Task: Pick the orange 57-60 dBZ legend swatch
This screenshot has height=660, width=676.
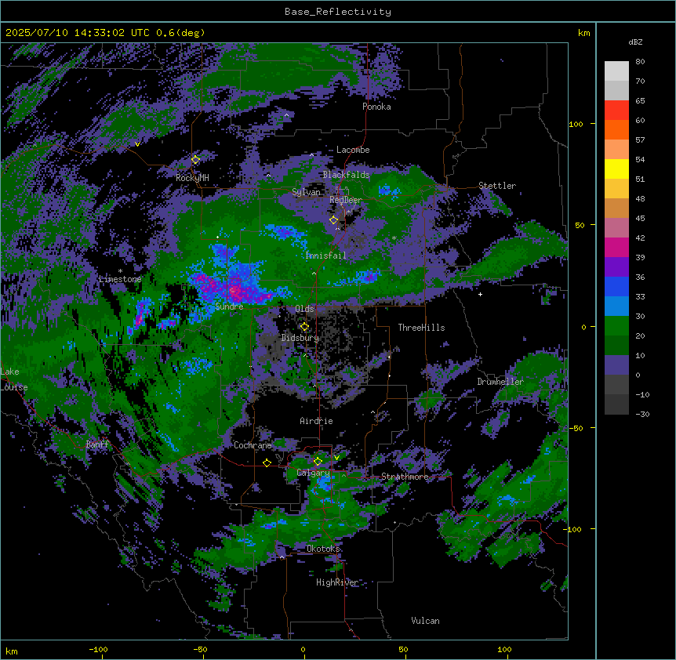Action: point(616,129)
